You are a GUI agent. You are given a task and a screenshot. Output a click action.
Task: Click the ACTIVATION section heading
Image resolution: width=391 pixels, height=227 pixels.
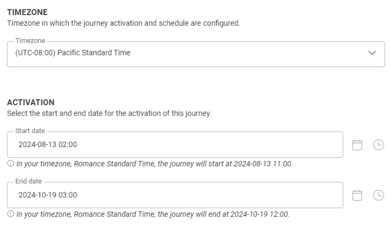tap(31, 102)
